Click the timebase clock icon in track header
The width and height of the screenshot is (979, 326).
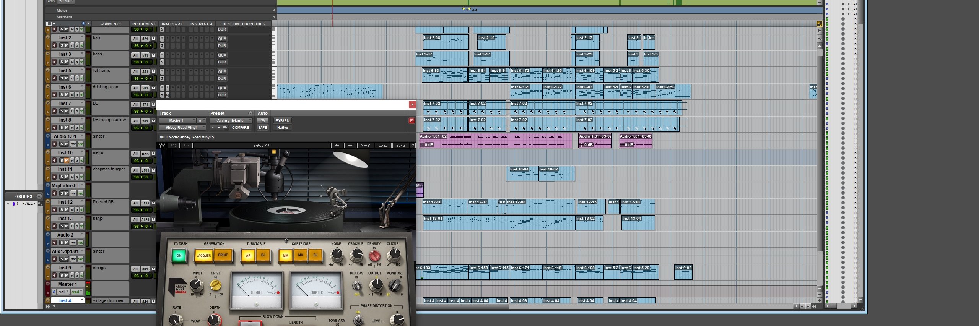pos(83,24)
